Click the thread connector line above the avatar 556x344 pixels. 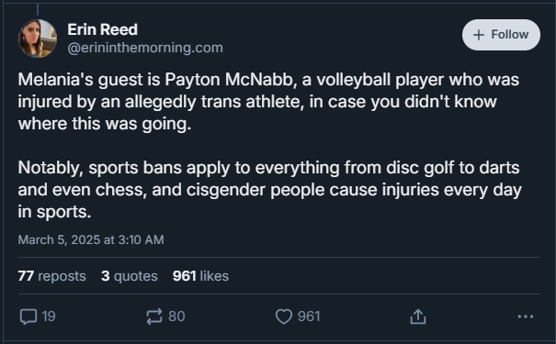tap(38, 9)
